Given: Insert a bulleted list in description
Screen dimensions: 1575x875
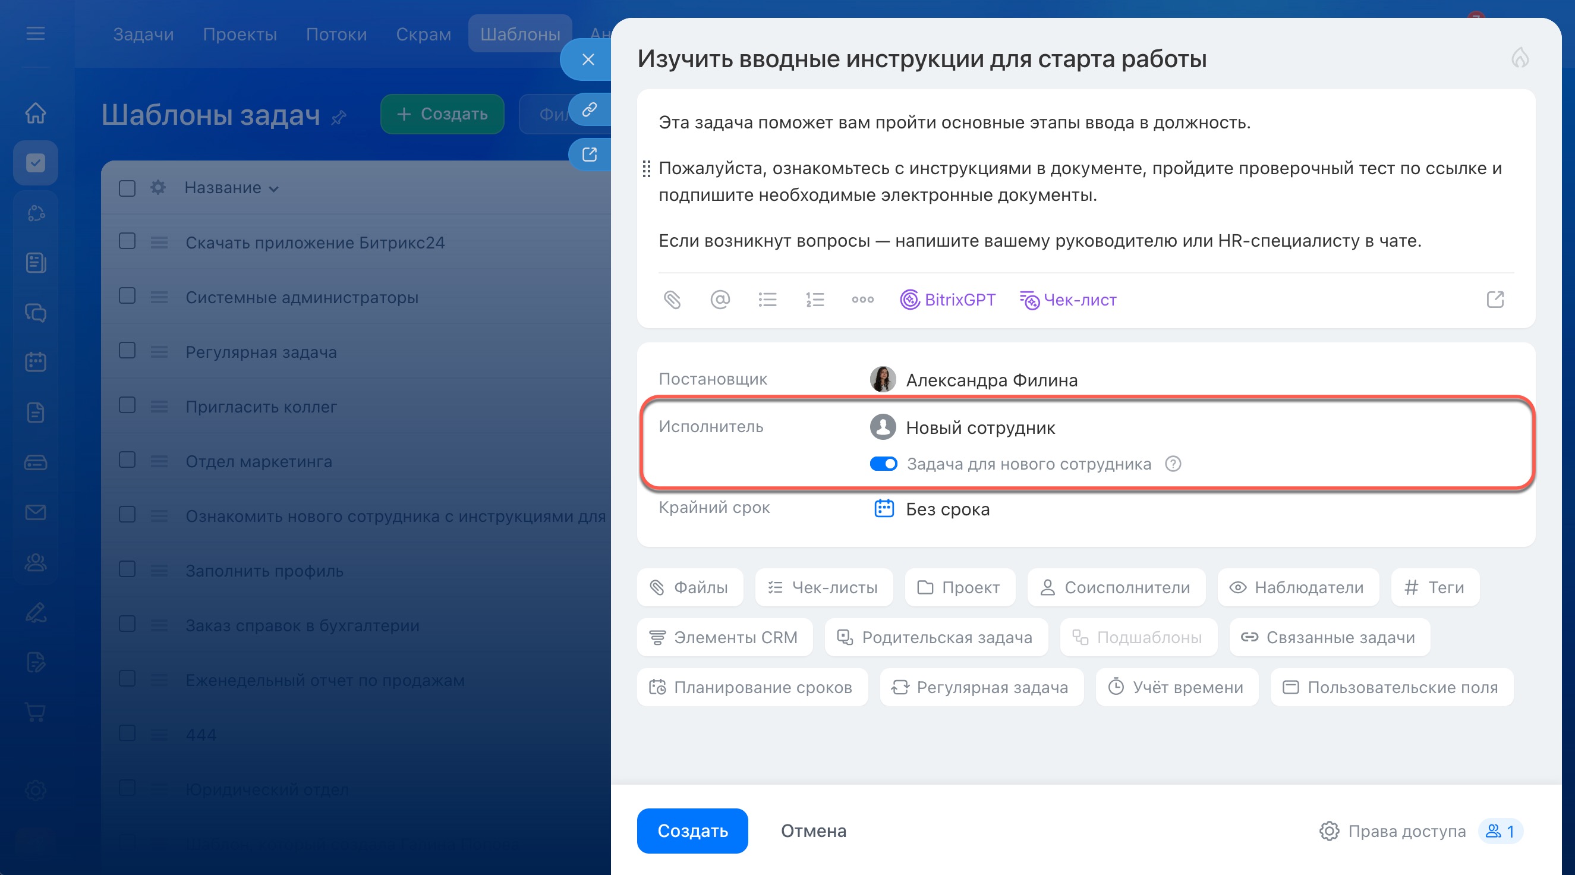Looking at the screenshot, I should click(767, 300).
